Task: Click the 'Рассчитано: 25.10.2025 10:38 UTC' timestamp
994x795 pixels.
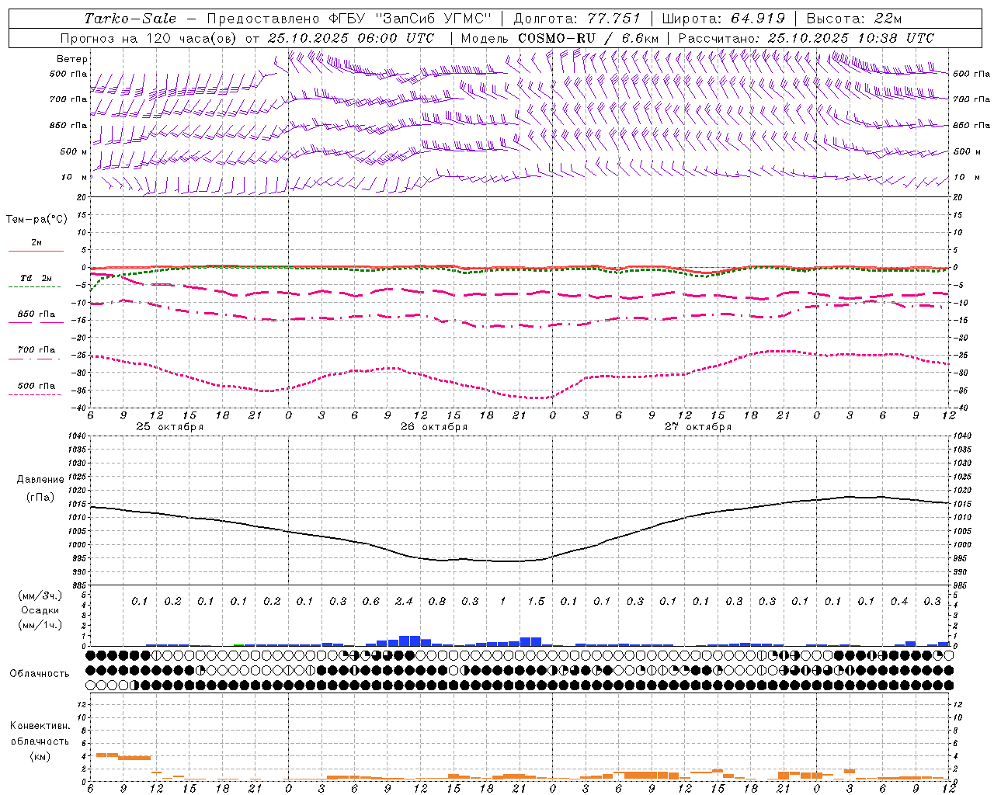Action: point(806,38)
